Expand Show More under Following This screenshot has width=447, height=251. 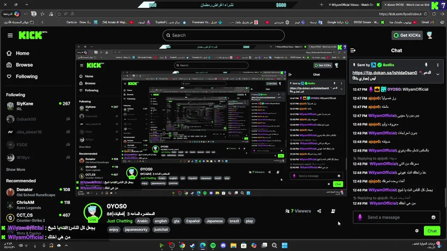coord(15,169)
